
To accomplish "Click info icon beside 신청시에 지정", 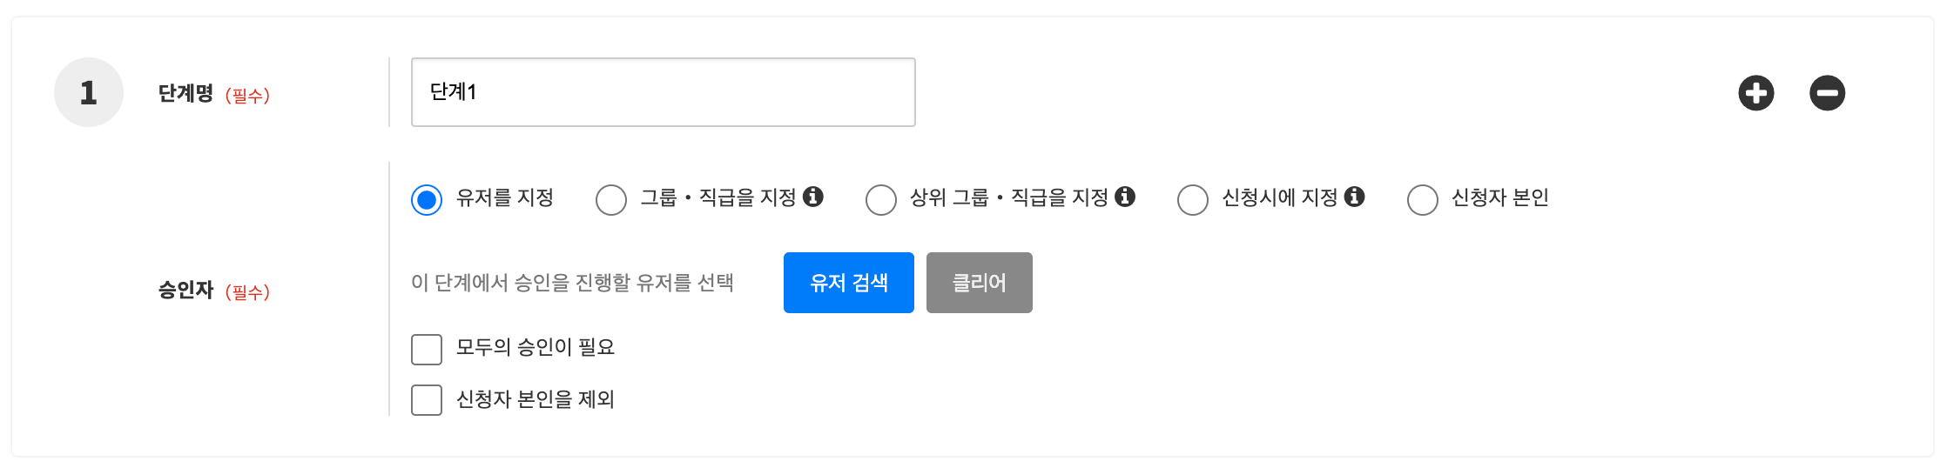I will point(1354,197).
